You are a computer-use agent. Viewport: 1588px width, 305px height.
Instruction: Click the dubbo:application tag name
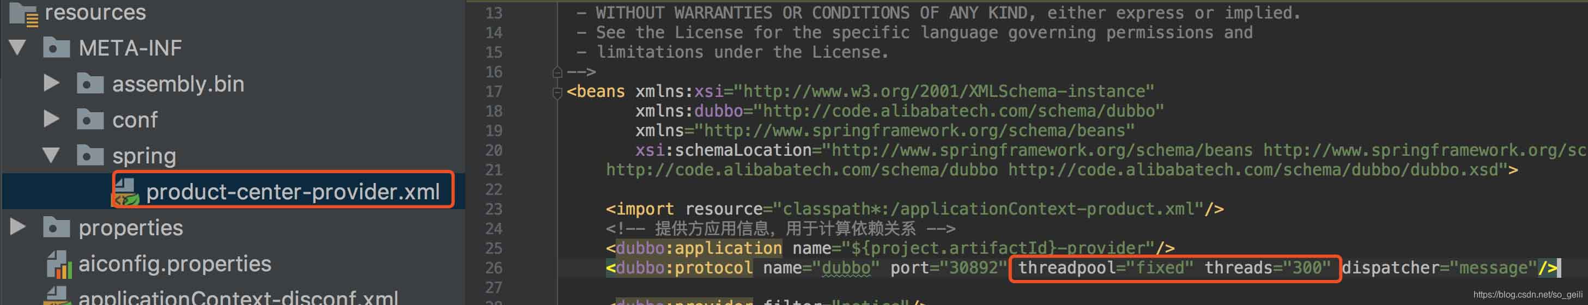(699, 248)
